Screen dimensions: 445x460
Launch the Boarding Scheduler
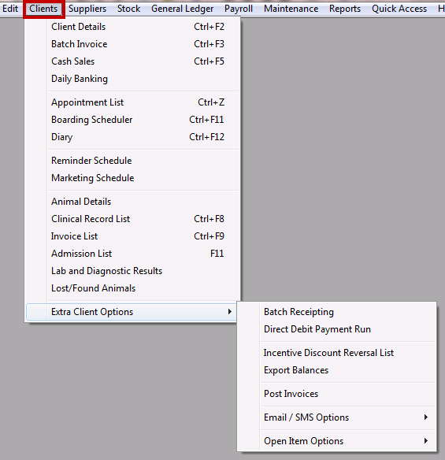coord(132,120)
